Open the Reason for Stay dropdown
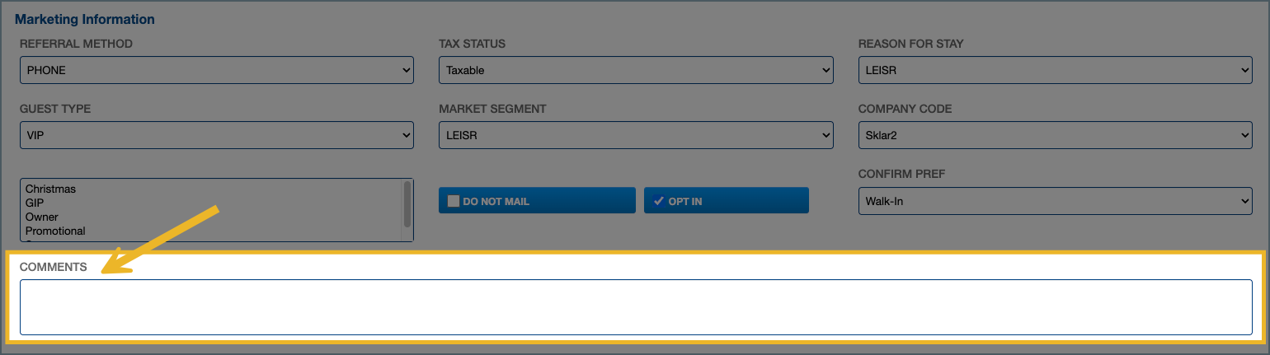 click(1055, 70)
